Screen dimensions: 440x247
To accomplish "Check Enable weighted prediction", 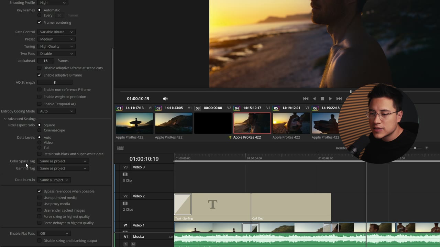I will coord(39,97).
